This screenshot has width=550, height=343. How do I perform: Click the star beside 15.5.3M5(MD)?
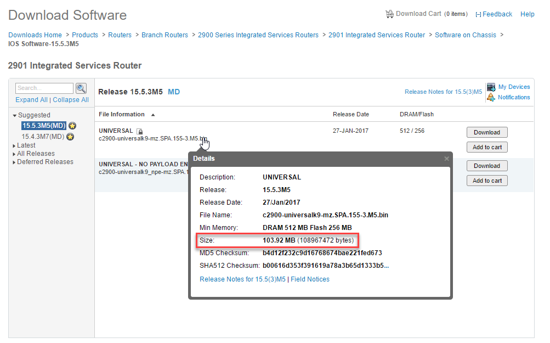point(72,126)
